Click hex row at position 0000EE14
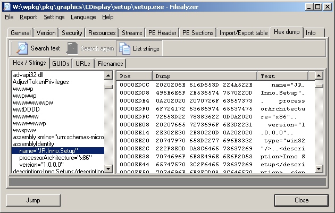335x213 pixels. [x=215, y=133]
